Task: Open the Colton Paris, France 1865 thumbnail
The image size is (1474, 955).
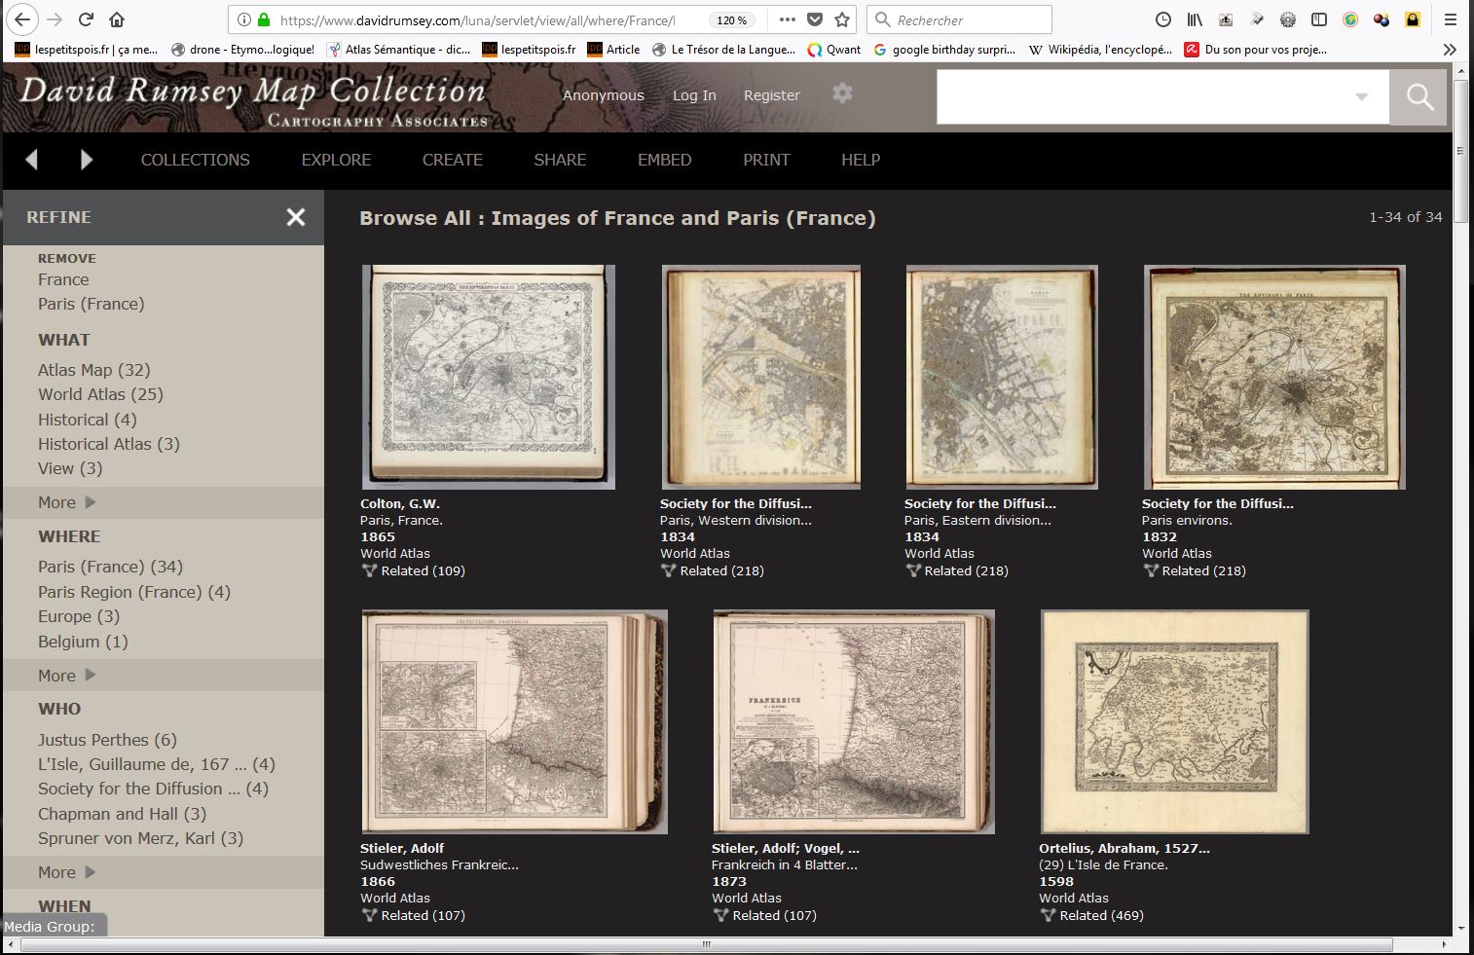Action: coord(488,377)
